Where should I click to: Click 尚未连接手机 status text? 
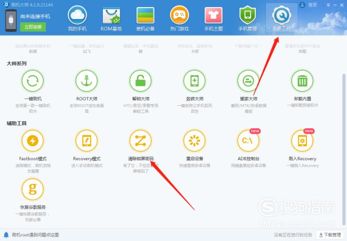[35, 17]
